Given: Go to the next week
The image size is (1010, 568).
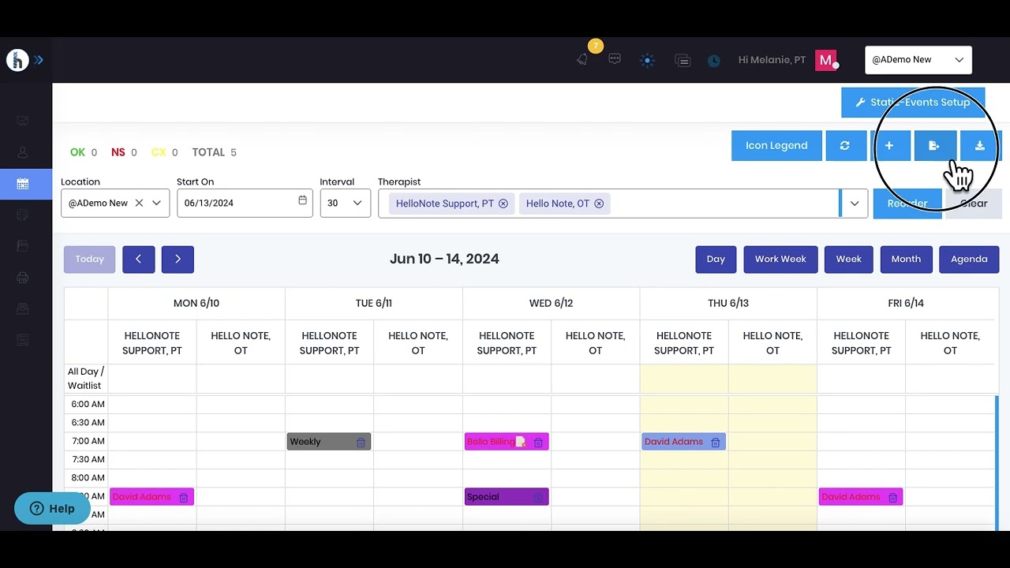Looking at the screenshot, I should pyautogui.click(x=178, y=260).
